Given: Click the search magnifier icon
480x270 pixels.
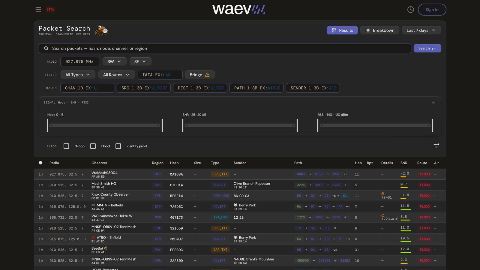Looking at the screenshot, I should [46, 48].
